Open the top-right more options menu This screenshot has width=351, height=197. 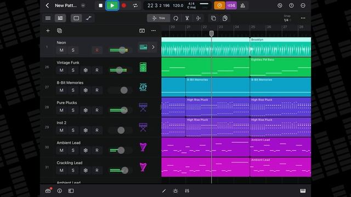pyautogui.click(x=303, y=5)
